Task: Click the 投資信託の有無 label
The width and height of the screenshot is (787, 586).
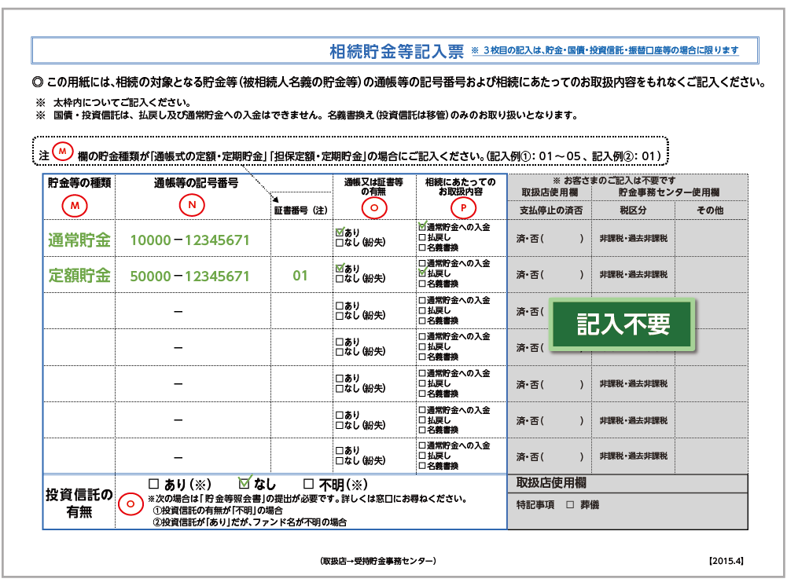Action: point(79,503)
